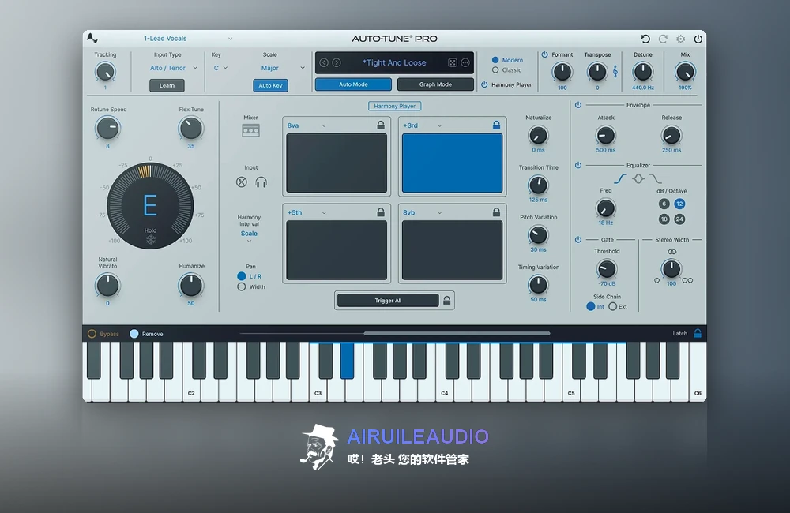Click the headphones monitor icon
Viewport: 790px width, 513px height.
coord(261,182)
